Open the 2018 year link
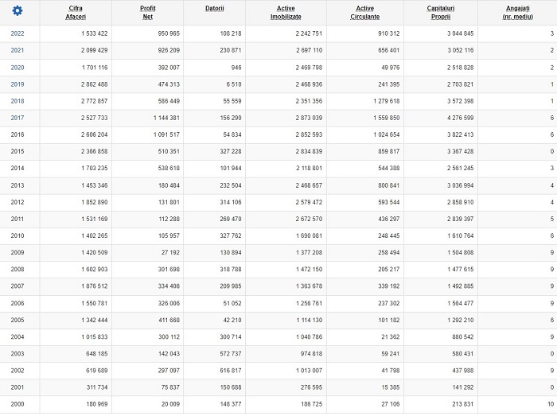Screen dimensions: 557x416 18,101
